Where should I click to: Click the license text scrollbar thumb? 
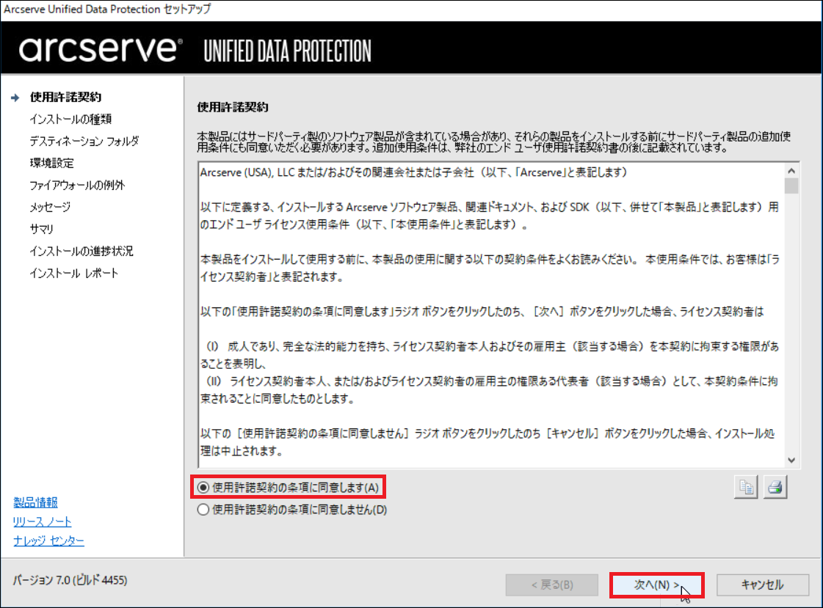791,186
